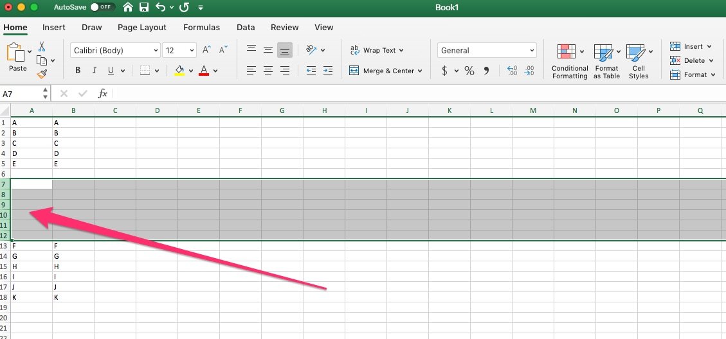Toggle bottom align button
This screenshot has width=726, height=339.
pyautogui.click(x=285, y=50)
